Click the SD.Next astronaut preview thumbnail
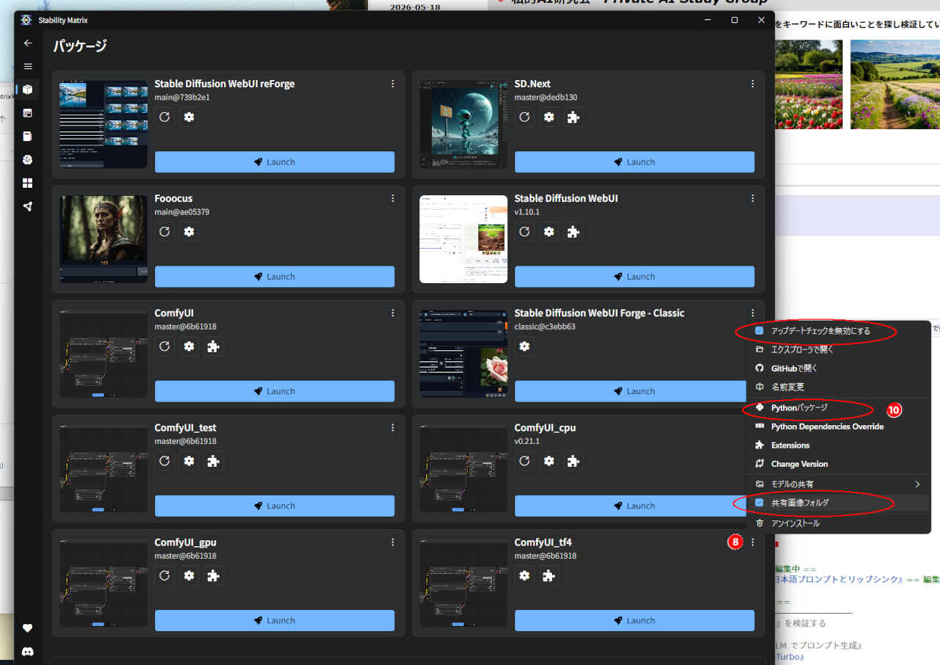Viewport: 940px width, 665px height. click(463, 125)
